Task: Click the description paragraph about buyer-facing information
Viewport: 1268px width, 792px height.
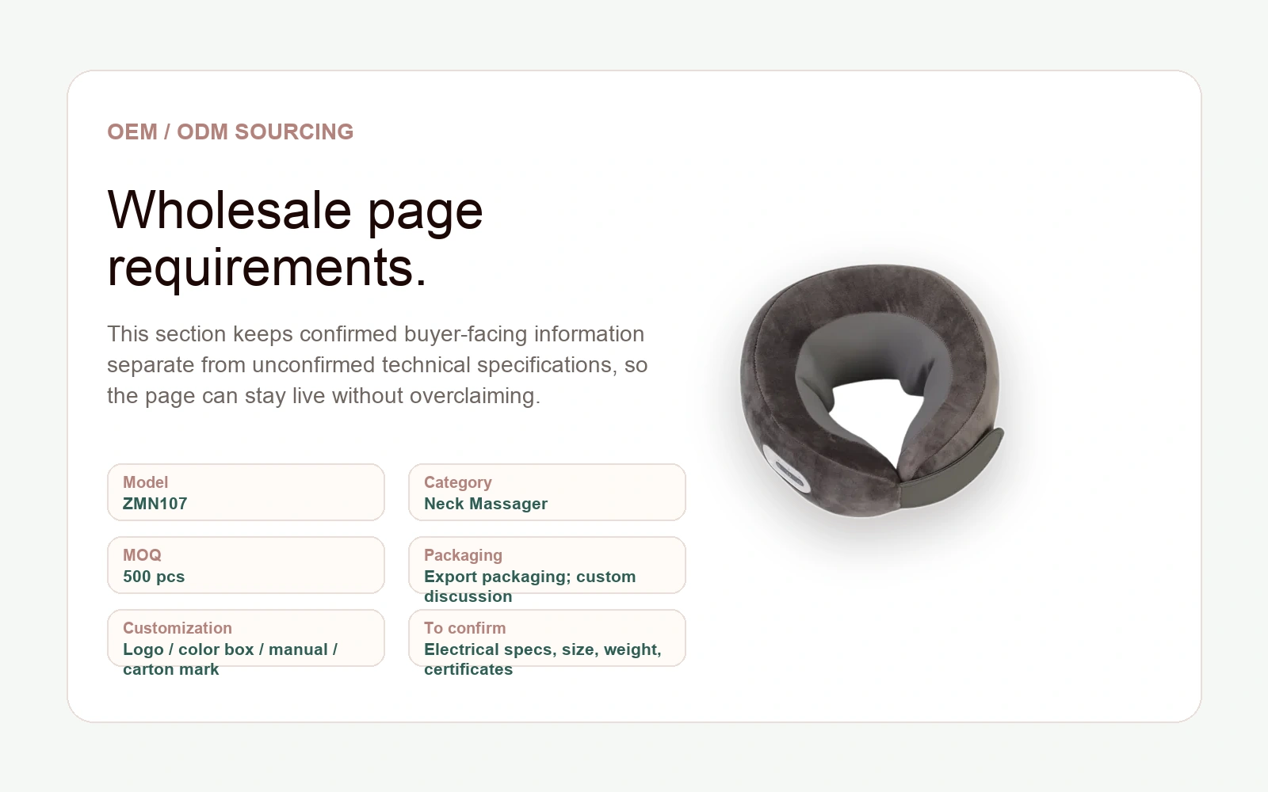Action: pos(377,364)
